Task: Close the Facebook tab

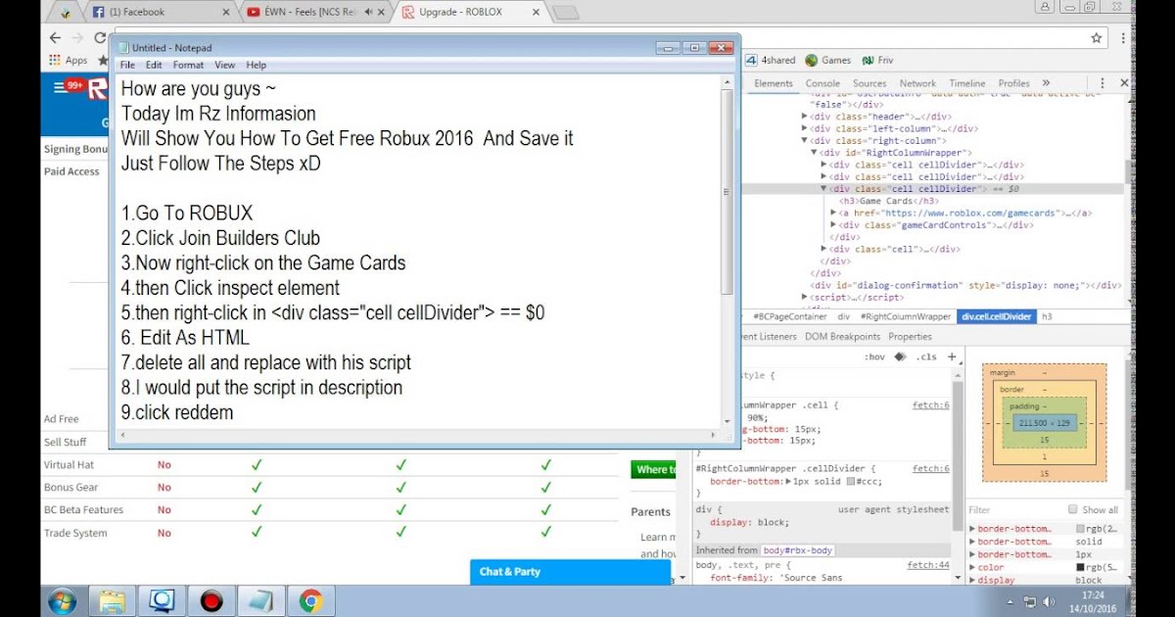Action: click(x=226, y=12)
